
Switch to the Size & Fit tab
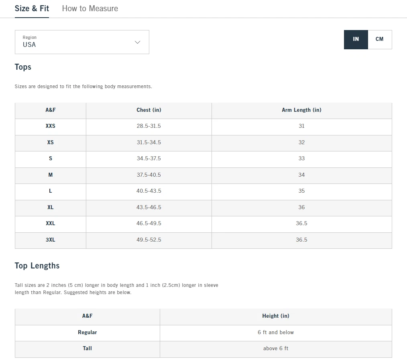32,8
